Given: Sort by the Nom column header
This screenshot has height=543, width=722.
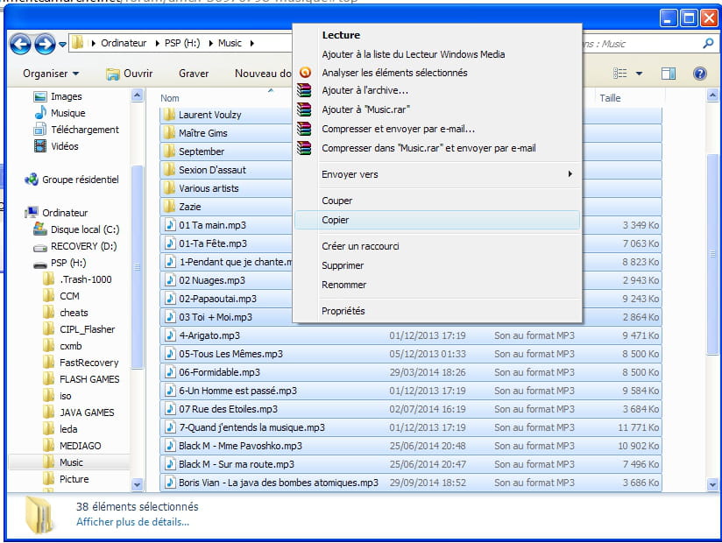Looking at the screenshot, I should tap(169, 98).
